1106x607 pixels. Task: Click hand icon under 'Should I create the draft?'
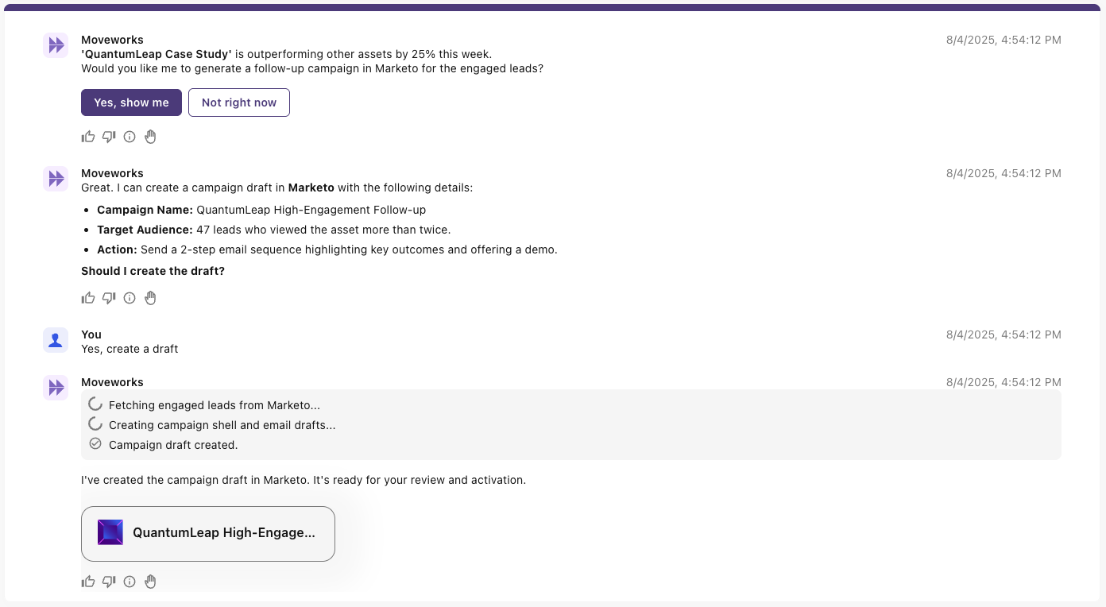coord(150,298)
